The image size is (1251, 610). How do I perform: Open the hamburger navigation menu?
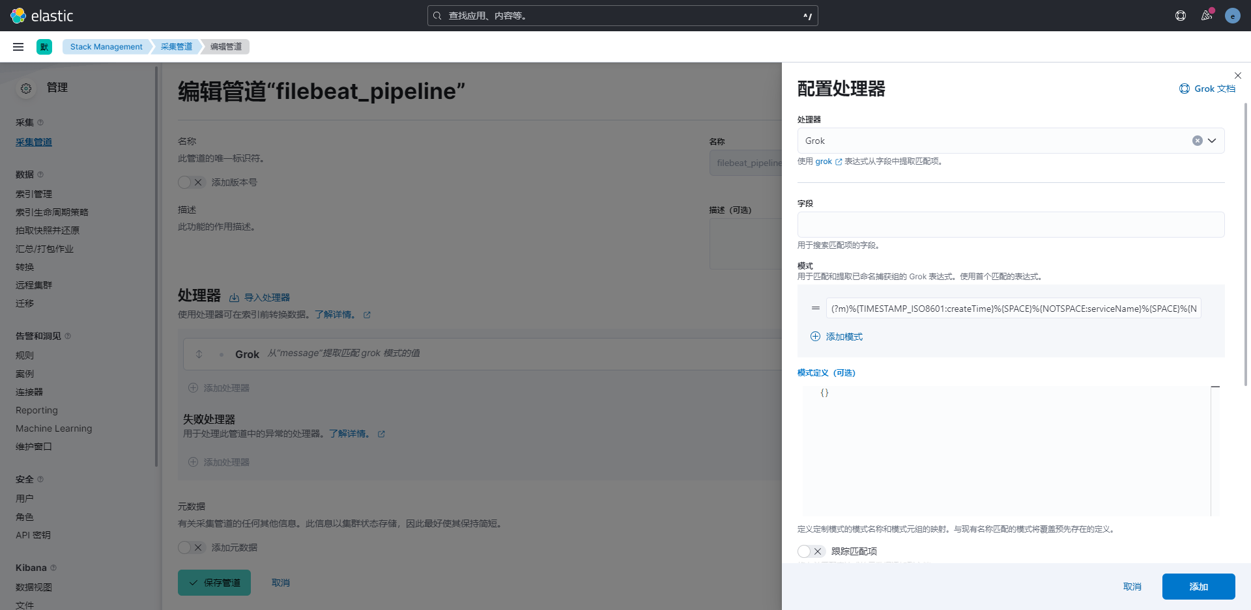18,47
